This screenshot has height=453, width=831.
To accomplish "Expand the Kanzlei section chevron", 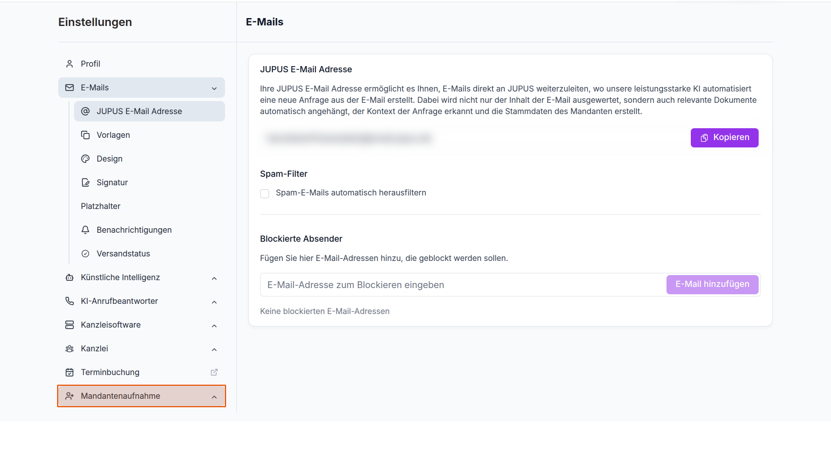I will (214, 350).
